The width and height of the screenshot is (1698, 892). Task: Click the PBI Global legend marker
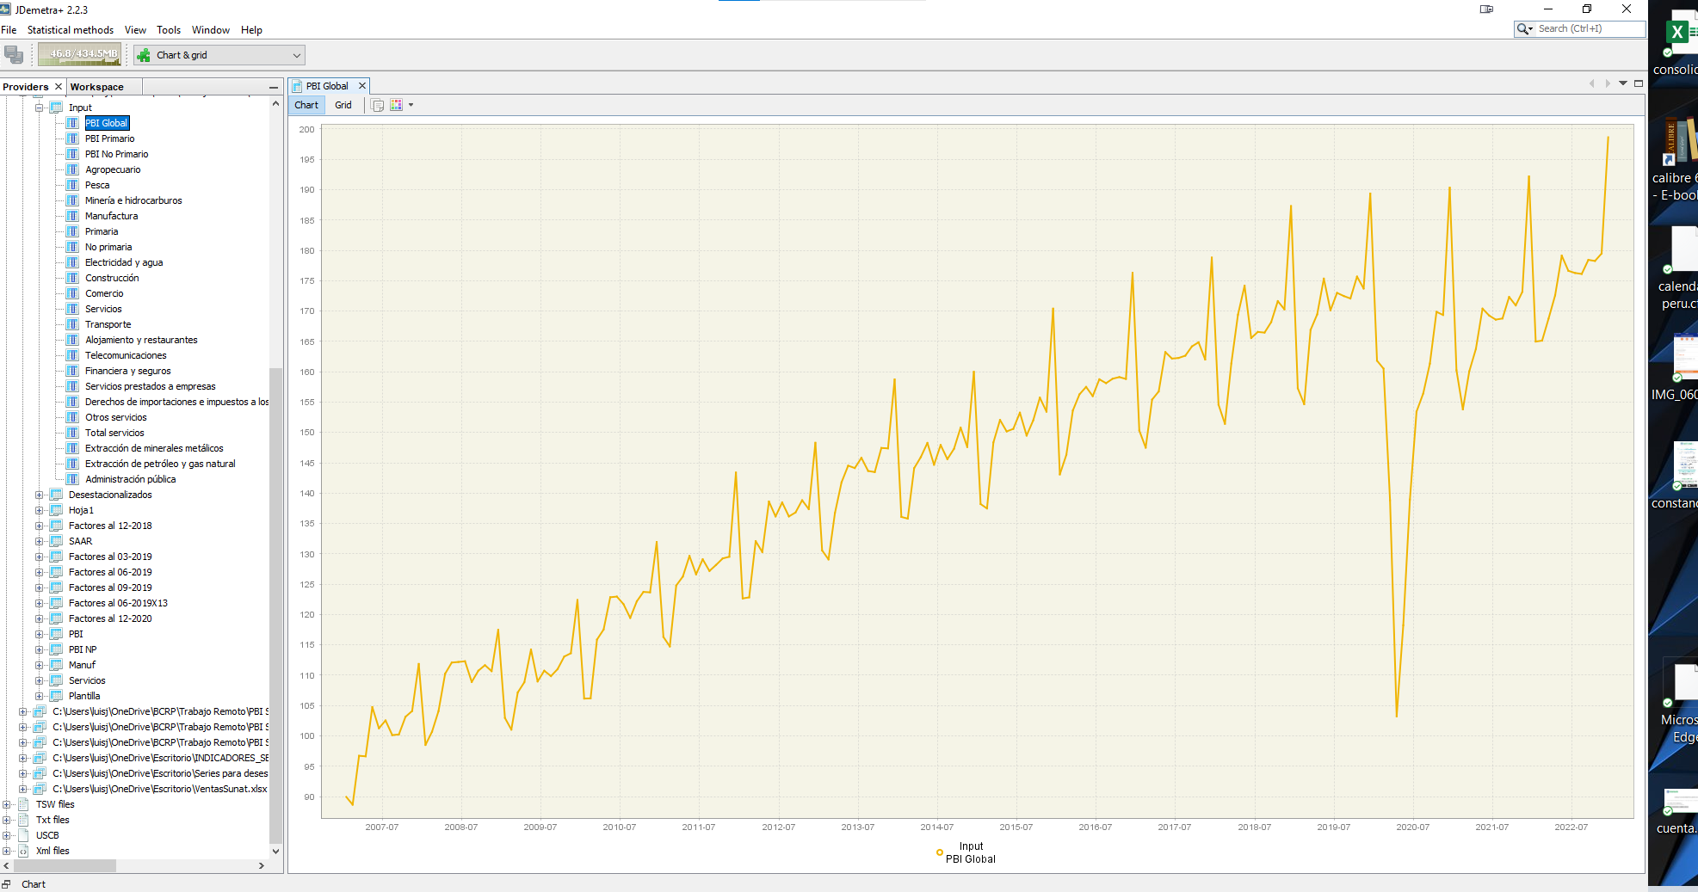click(940, 852)
